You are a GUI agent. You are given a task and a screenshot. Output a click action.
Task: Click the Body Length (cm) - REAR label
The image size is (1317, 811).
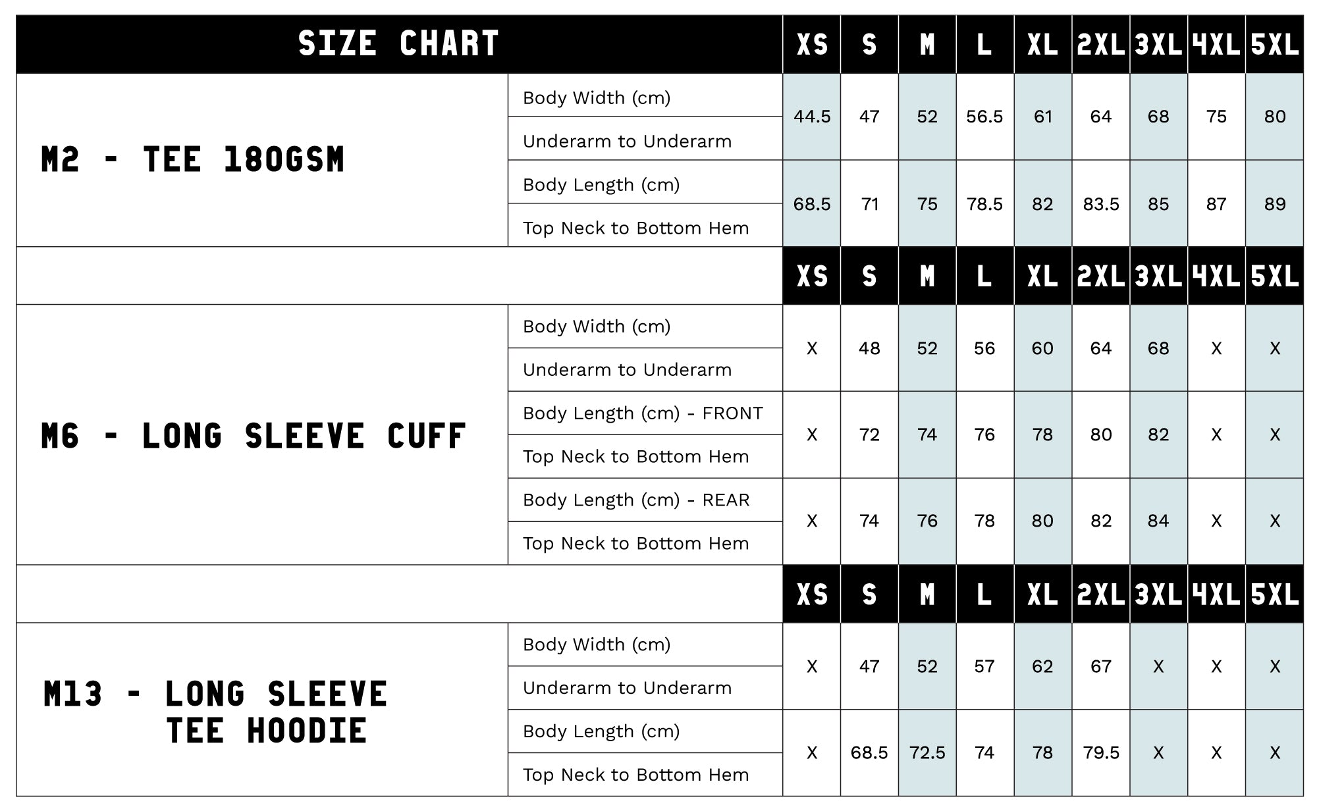pos(636,500)
